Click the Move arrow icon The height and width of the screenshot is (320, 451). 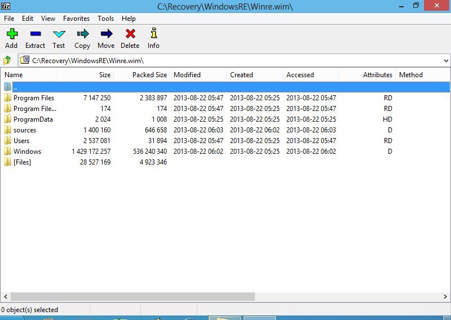[x=107, y=34]
